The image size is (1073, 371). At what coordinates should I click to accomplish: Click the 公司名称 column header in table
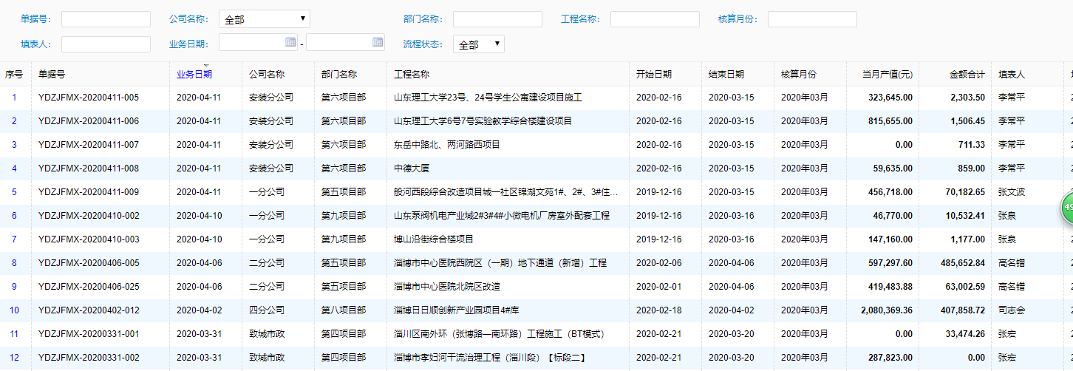click(x=267, y=75)
